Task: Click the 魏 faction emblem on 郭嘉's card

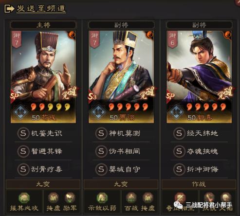Action: pos(177,112)
